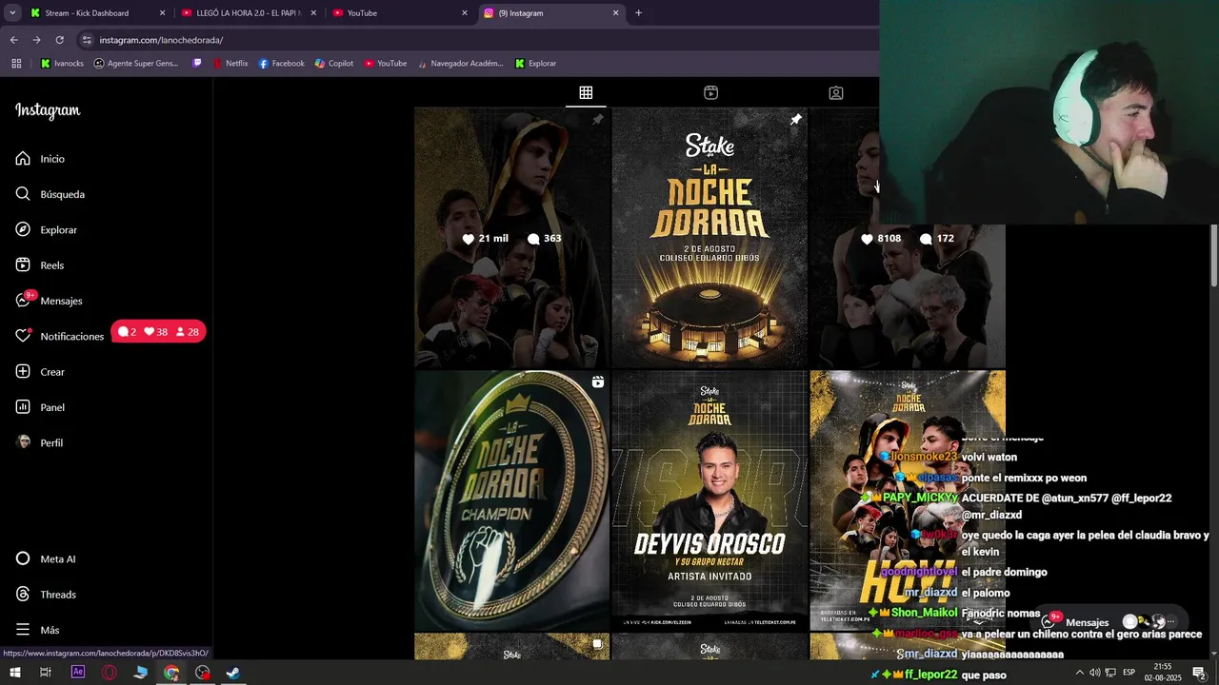Switch to the tagged photos tab

[835, 92]
